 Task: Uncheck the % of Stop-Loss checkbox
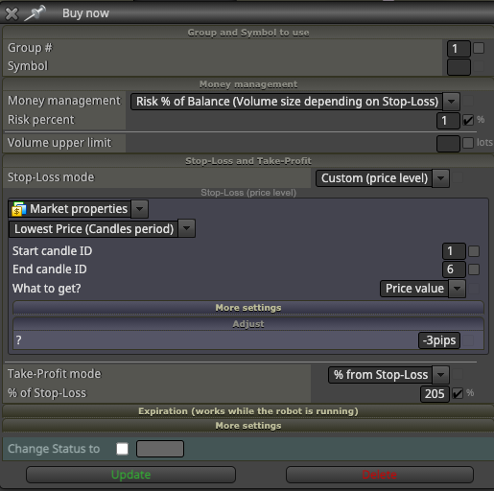[x=458, y=393]
